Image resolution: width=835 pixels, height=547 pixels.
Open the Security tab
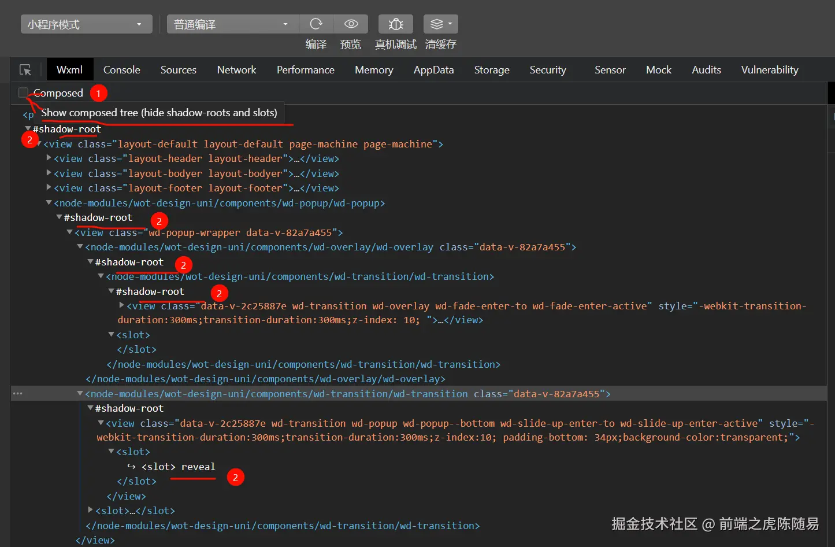pos(548,70)
